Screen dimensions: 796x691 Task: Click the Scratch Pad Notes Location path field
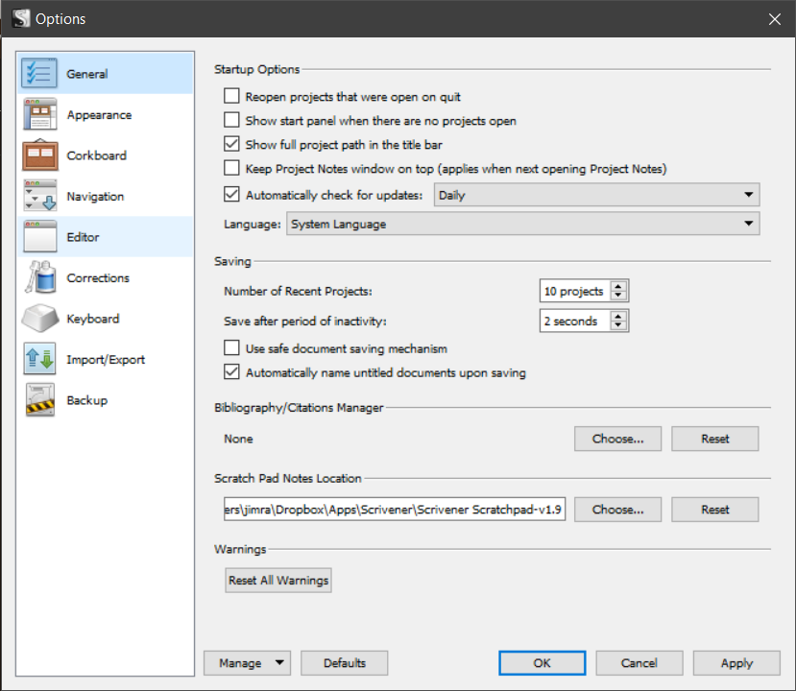coord(394,510)
